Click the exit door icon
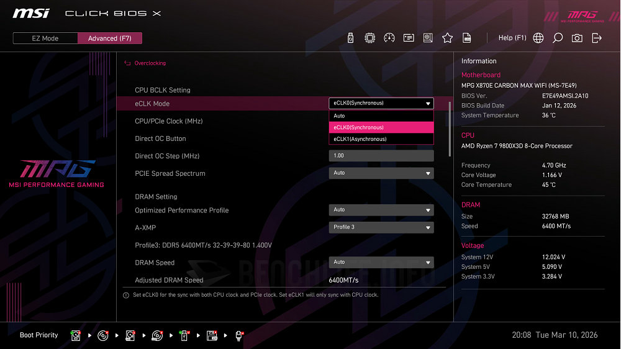Image resolution: width=621 pixels, height=349 pixels. (597, 38)
